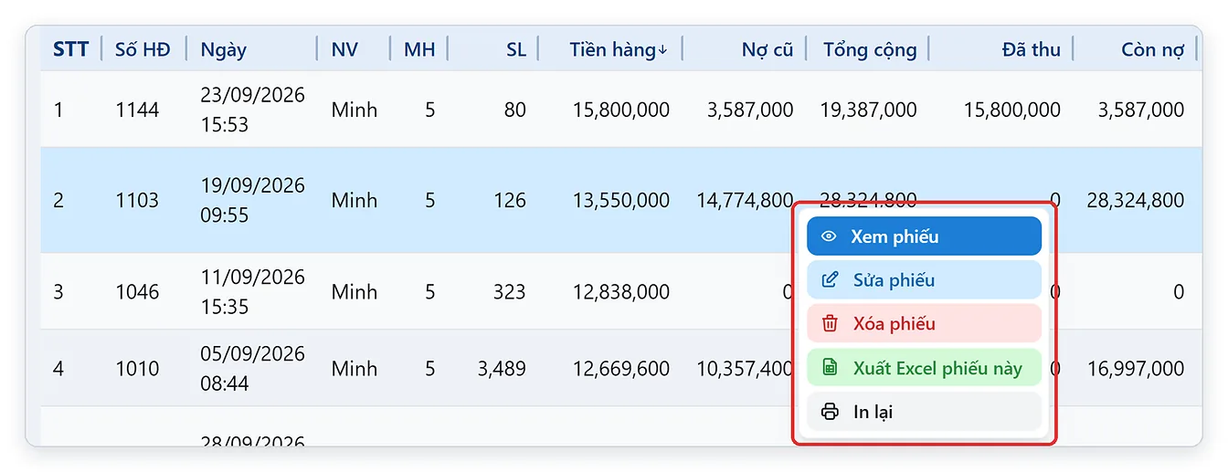
Task: Select invoice number 1046 cell
Action: point(137,292)
